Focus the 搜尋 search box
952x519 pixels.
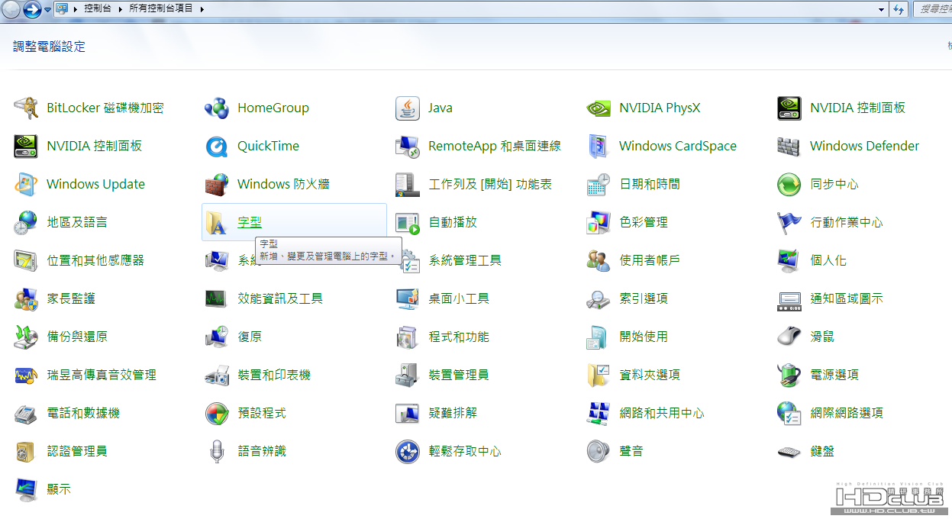(932, 9)
